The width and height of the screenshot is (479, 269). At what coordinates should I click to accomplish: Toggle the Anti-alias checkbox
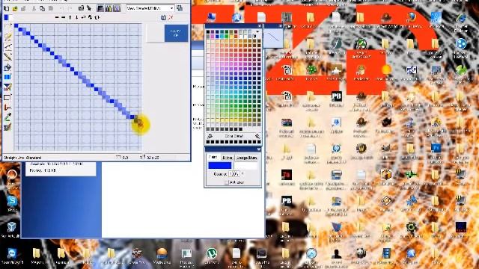[x=226, y=182]
